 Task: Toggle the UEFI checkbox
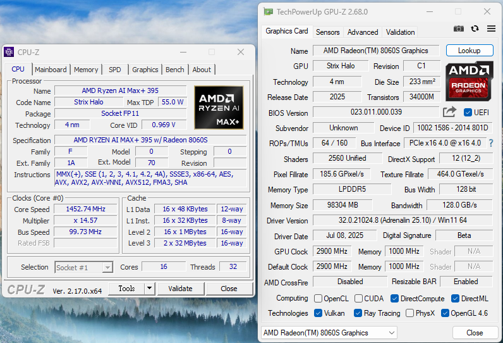coord(468,113)
